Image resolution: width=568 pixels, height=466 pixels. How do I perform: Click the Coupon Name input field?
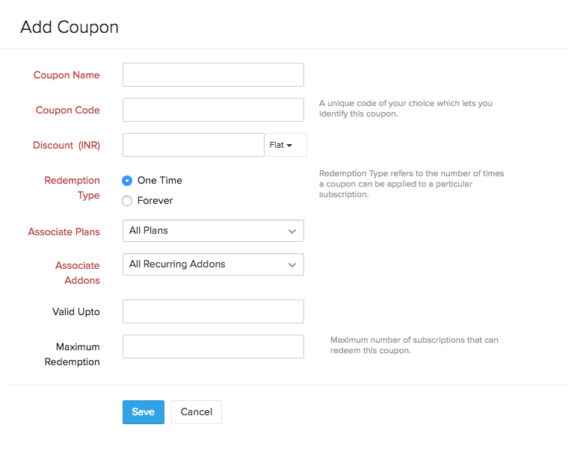pyautogui.click(x=213, y=75)
